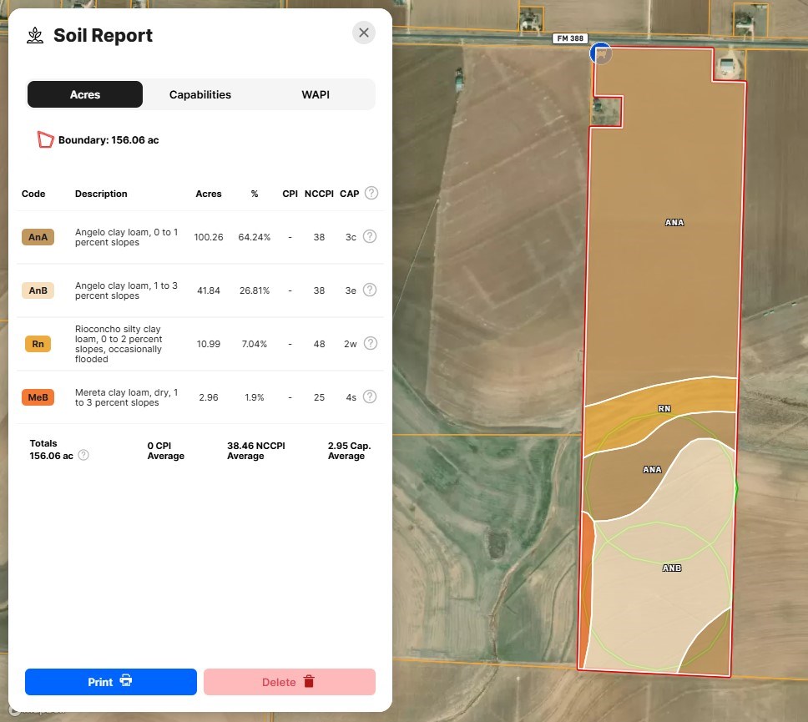Viewport: 808px width, 722px height.
Task: Click the red boundary polygon icon
Action: [x=45, y=140]
